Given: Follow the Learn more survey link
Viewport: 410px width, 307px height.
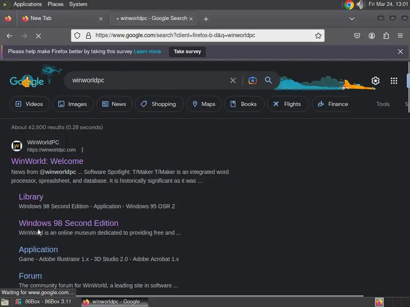Looking at the screenshot, I should pos(147,52).
